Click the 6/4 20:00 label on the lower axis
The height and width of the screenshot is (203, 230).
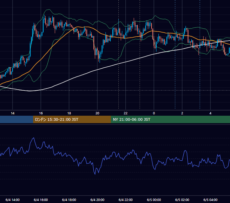tap(97, 200)
